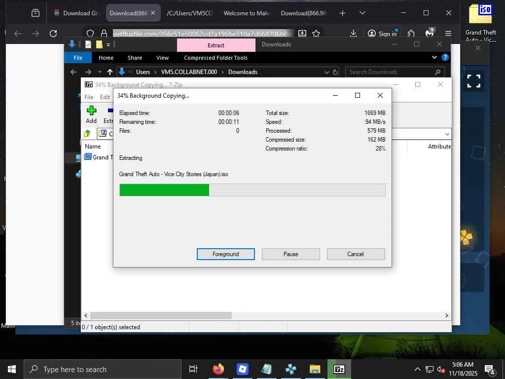505x379 pixels.
Task: Click the Explorer quick access new folder icon
Action: [x=99, y=44]
